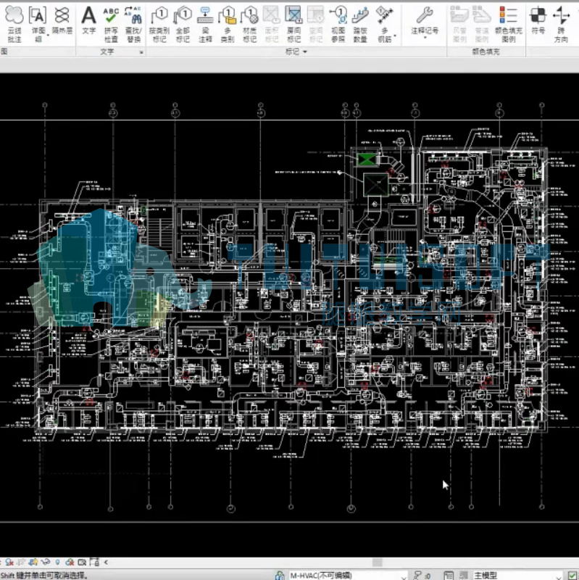
Task: Click the horizontal scrollbar thumb below the drawing
Action: click(377, 563)
